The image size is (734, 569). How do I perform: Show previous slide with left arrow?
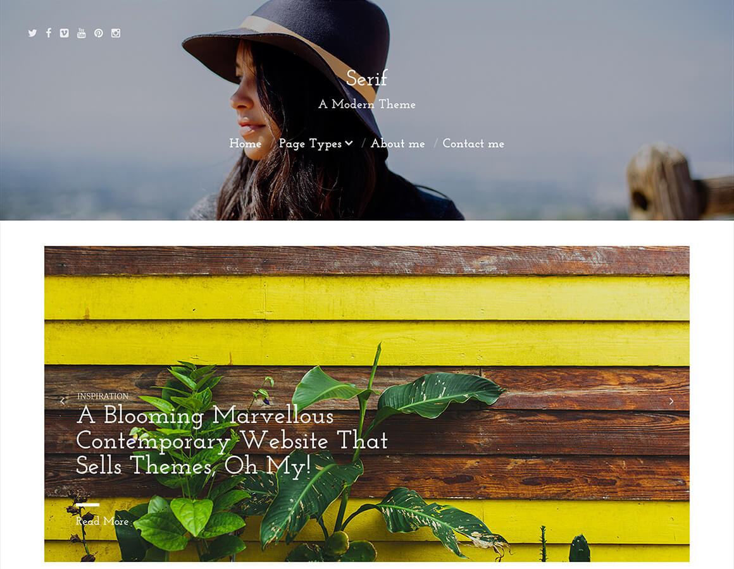coord(63,401)
